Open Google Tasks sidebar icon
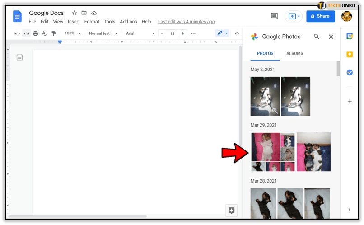 [349, 72]
